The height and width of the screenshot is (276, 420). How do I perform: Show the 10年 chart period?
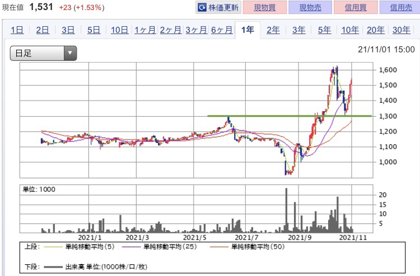(x=350, y=30)
